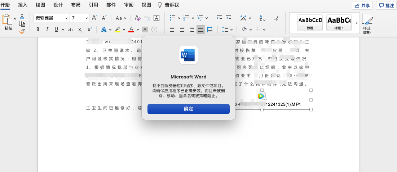The image size is (397, 172).
Task: Click Decrease Indent icon
Action: [x=219, y=18]
